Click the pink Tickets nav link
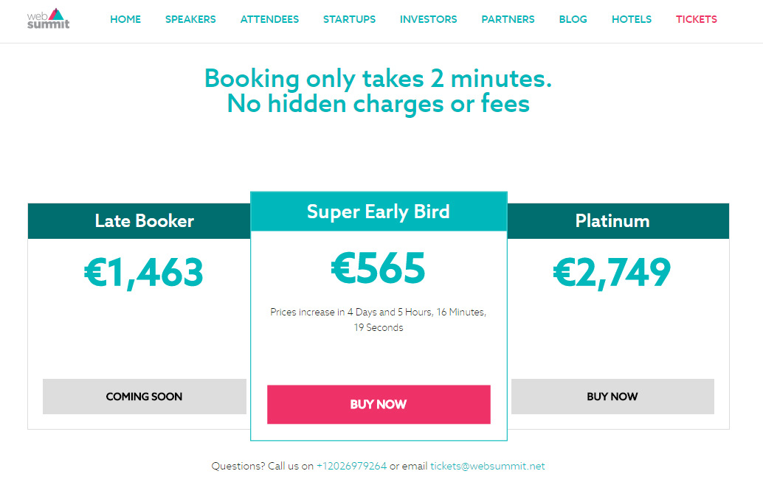763x485 pixels. click(696, 19)
